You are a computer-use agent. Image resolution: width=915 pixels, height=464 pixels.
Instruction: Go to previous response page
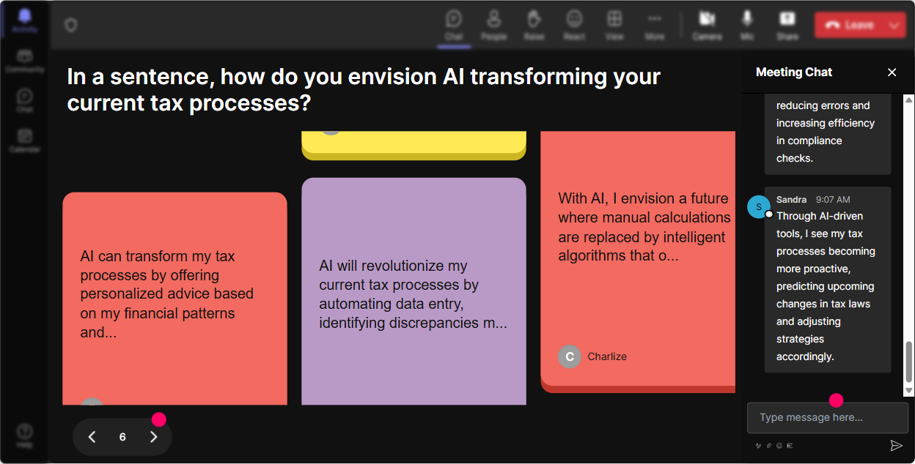92,437
